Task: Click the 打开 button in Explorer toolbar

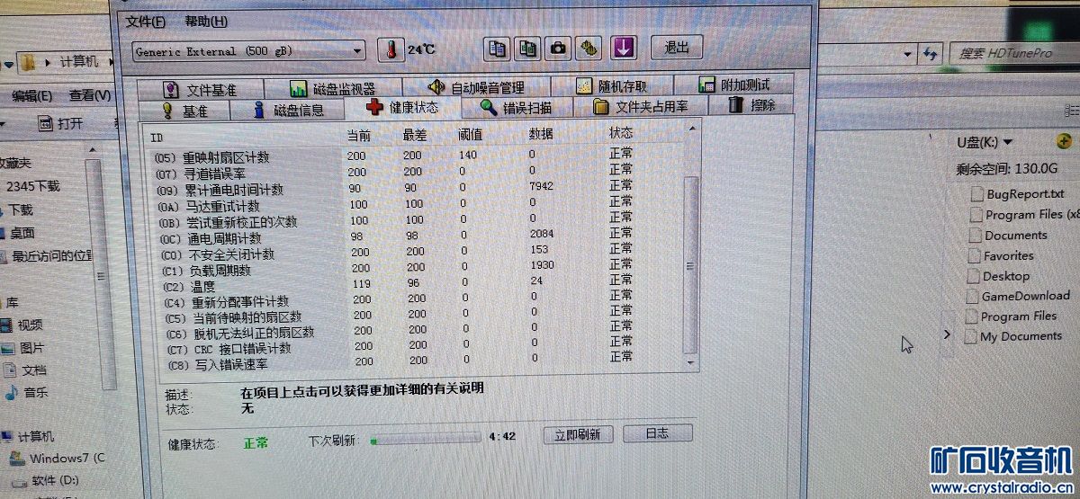Action: (x=61, y=123)
